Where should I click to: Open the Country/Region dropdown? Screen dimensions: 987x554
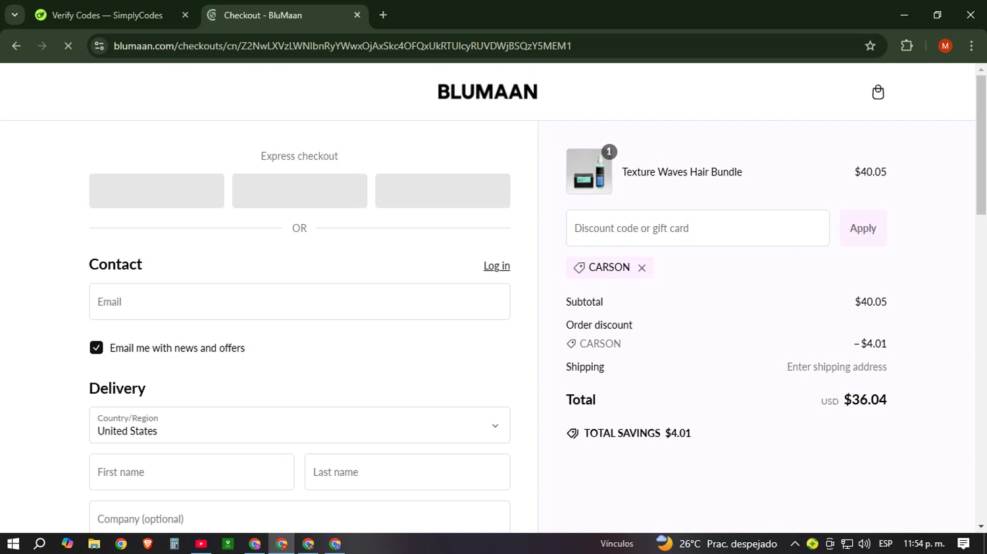click(299, 425)
